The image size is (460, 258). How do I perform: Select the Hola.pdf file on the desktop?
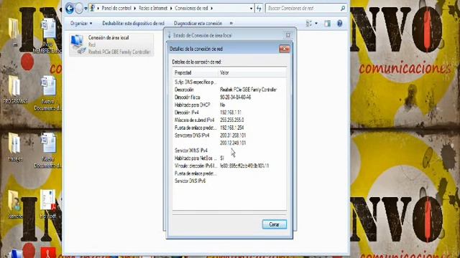coord(48,204)
